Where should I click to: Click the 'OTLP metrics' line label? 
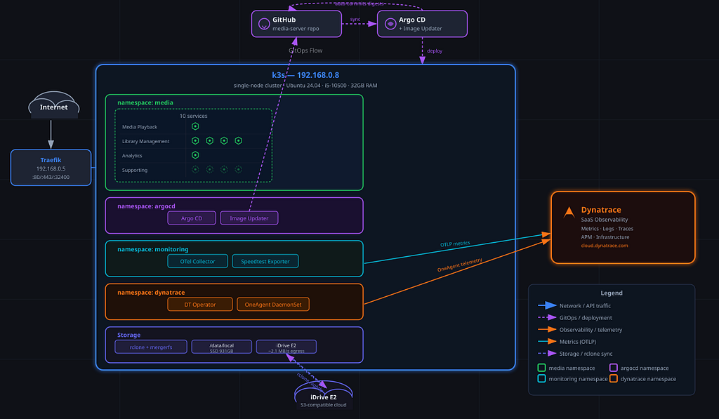click(455, 244)
